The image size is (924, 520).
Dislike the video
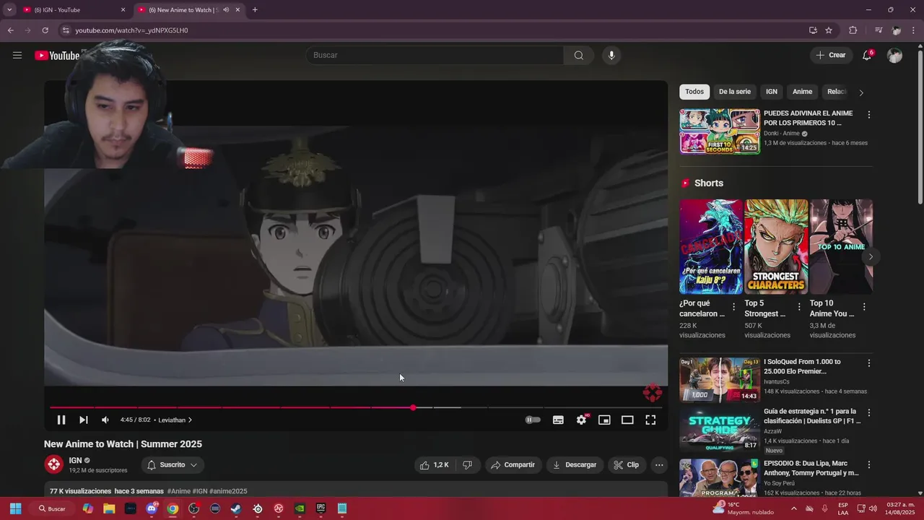(x=467, y=465)
